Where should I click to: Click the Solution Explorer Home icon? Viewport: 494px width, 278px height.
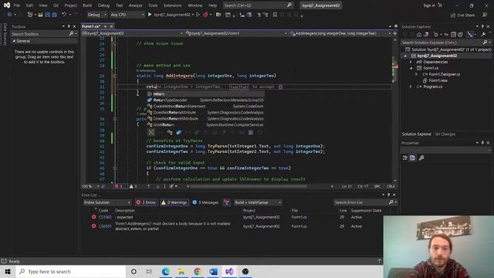[x=418, y=35]
